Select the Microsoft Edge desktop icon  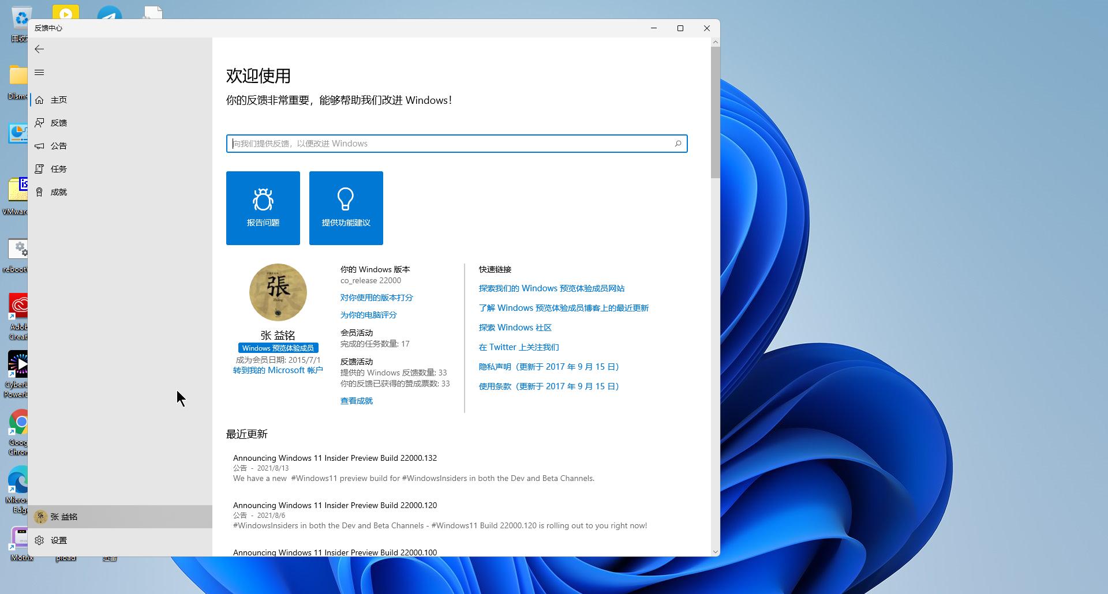(17, 489)
